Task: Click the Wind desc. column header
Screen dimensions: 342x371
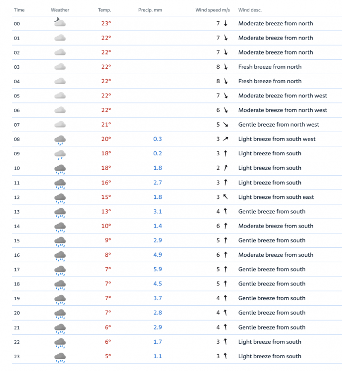Action: [250, 10]
